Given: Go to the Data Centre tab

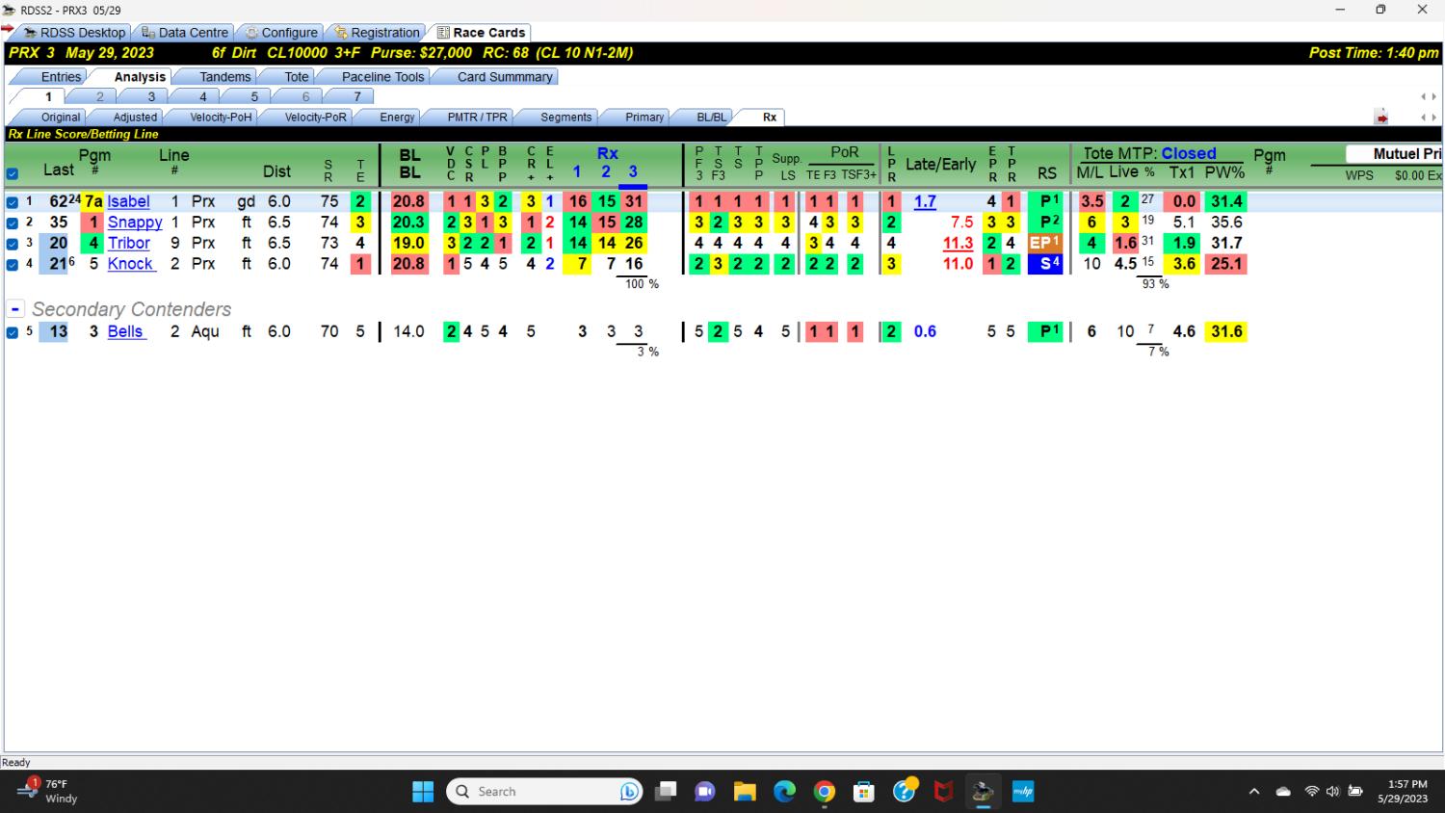Looking at the screenshot, I should coord(186,33).
